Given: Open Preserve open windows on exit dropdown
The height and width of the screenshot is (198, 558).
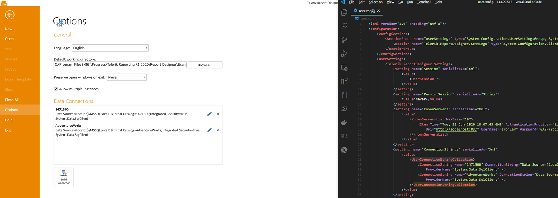Looking at the screenshot, I should [126, 77].
